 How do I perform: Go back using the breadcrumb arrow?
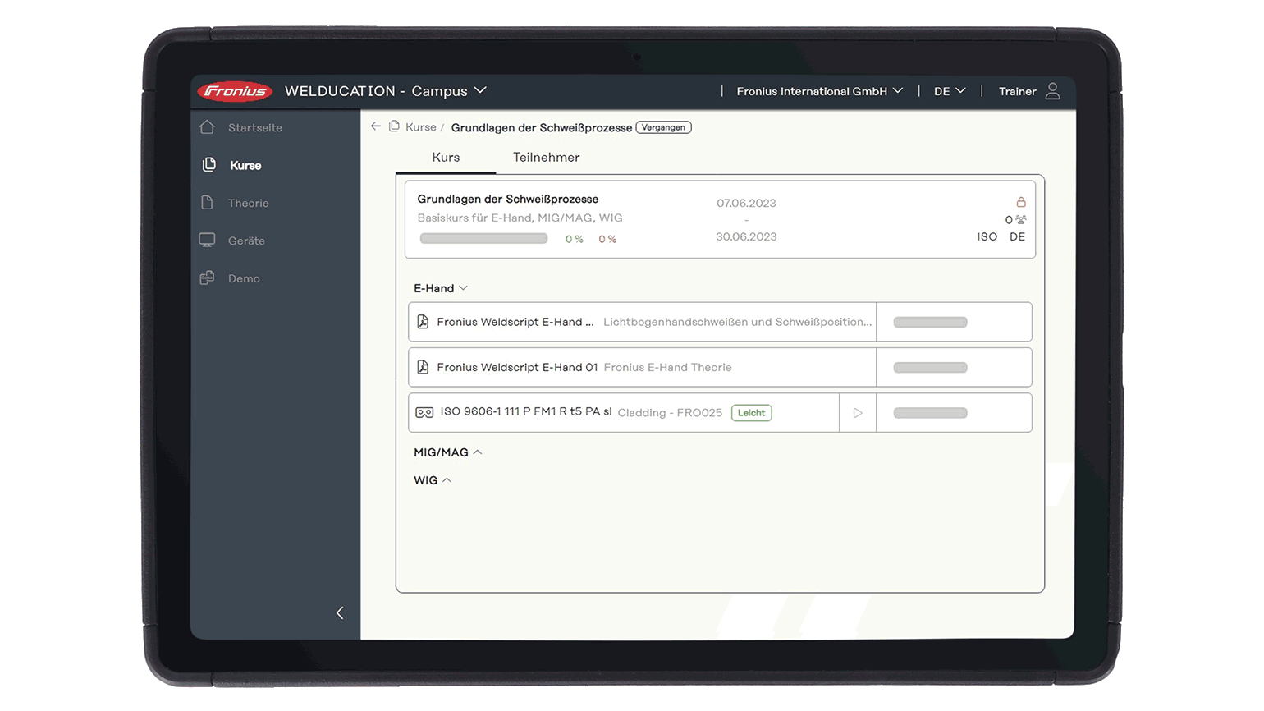click(376, 126)
